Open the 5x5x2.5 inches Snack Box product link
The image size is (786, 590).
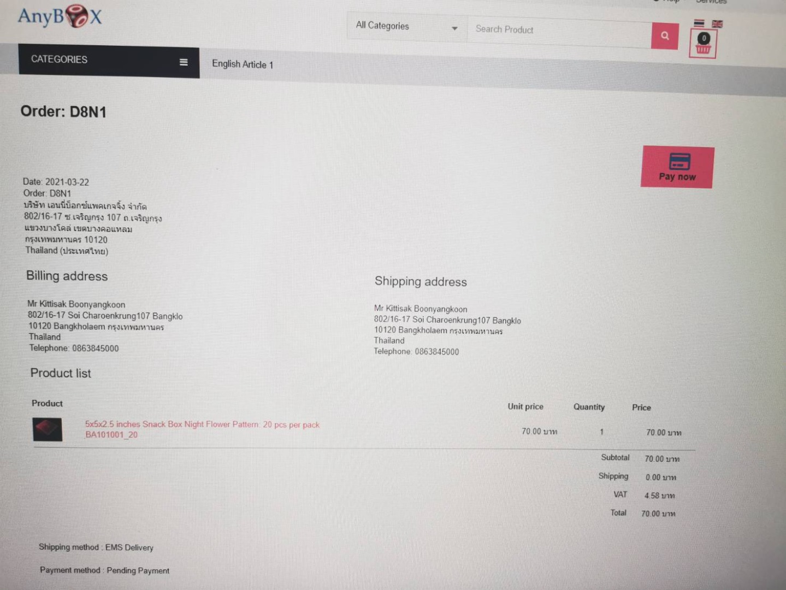(x=202, y=424)
